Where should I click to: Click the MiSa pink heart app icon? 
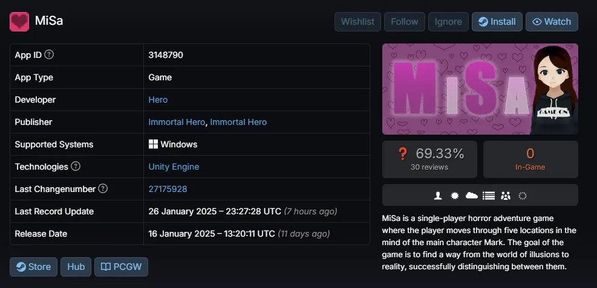point(19,21)
